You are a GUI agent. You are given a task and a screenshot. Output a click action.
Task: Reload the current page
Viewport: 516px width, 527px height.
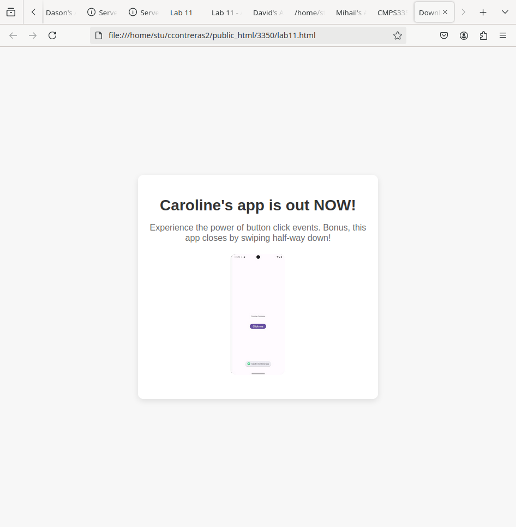(52, 35)
